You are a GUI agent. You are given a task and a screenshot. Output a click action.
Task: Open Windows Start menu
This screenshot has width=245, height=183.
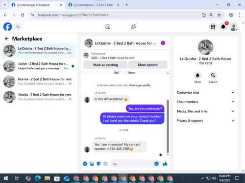pyautogui.click(x=6, y=178)
